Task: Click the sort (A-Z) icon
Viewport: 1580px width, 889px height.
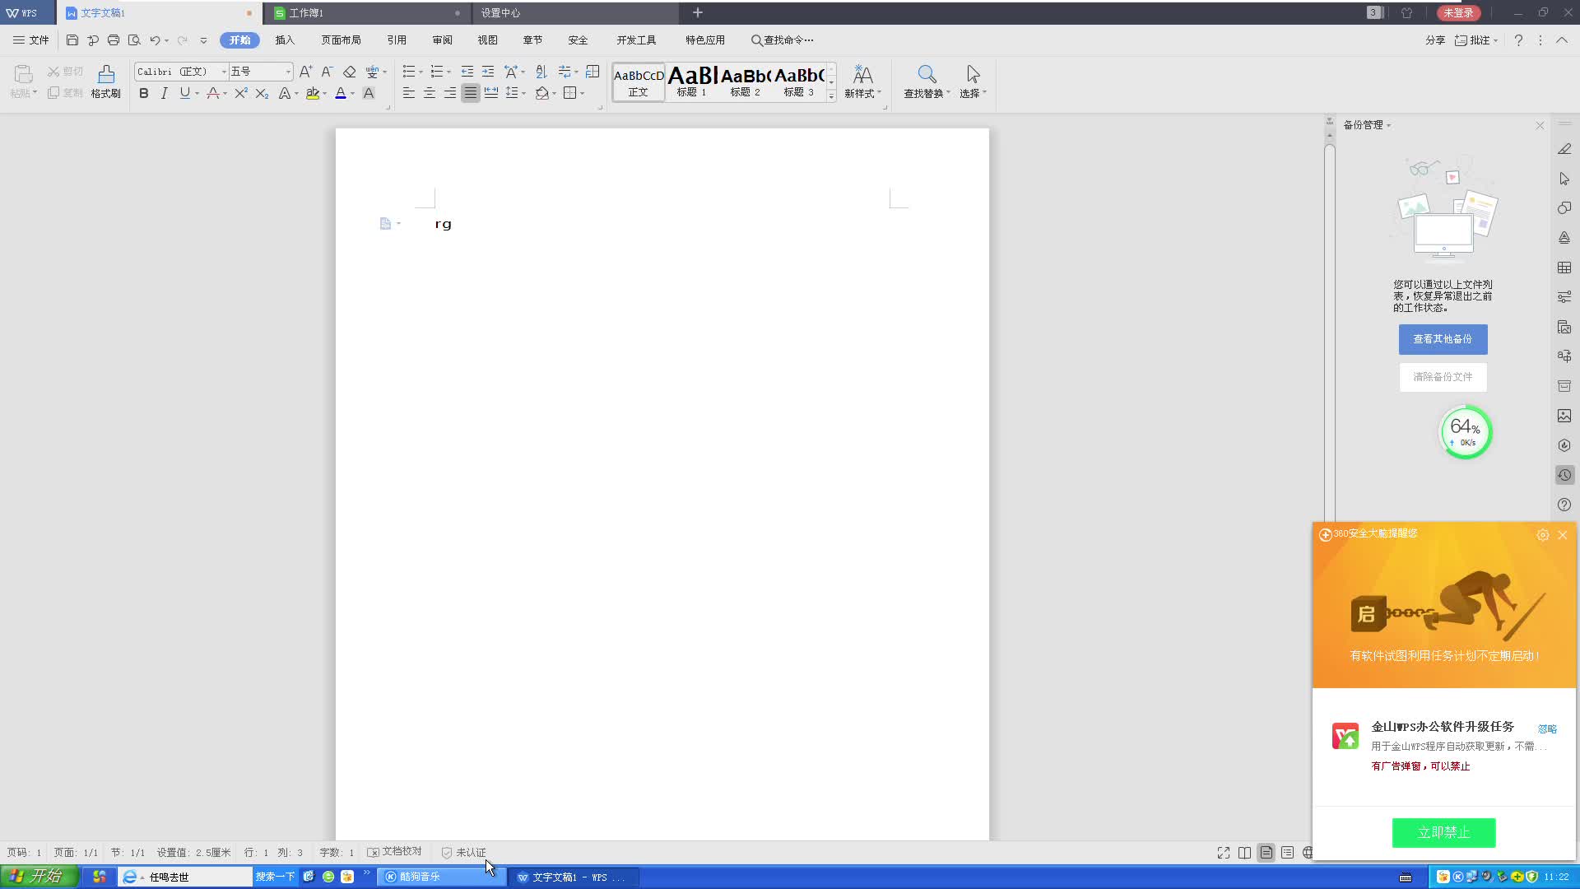Action: click(x=541, y=72)
